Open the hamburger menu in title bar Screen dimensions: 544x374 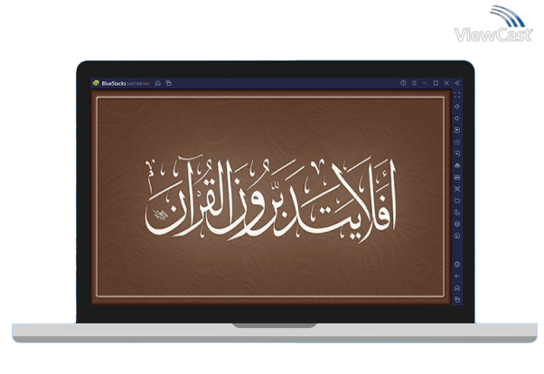pyautogui.click(x=414, y=83)
